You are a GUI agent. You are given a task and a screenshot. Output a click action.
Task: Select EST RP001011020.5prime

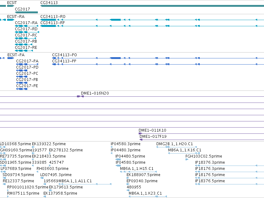[x=28, y=187]
